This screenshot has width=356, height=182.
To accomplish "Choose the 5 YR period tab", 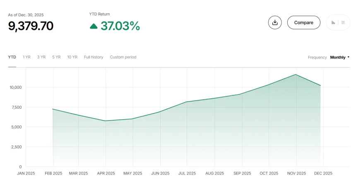I will (x=56, y=57).
